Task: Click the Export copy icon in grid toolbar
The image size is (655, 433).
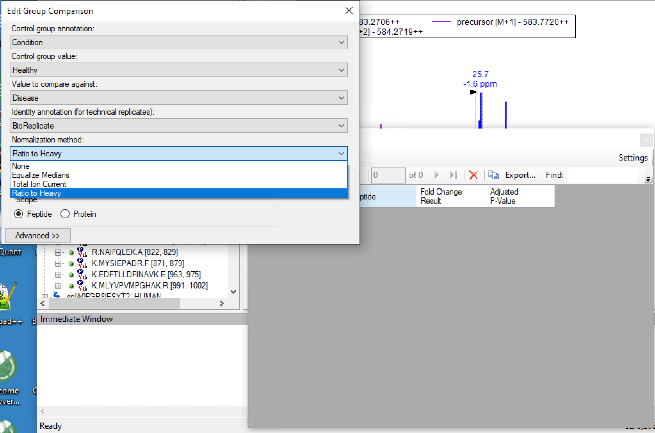Action: point(493,175)
